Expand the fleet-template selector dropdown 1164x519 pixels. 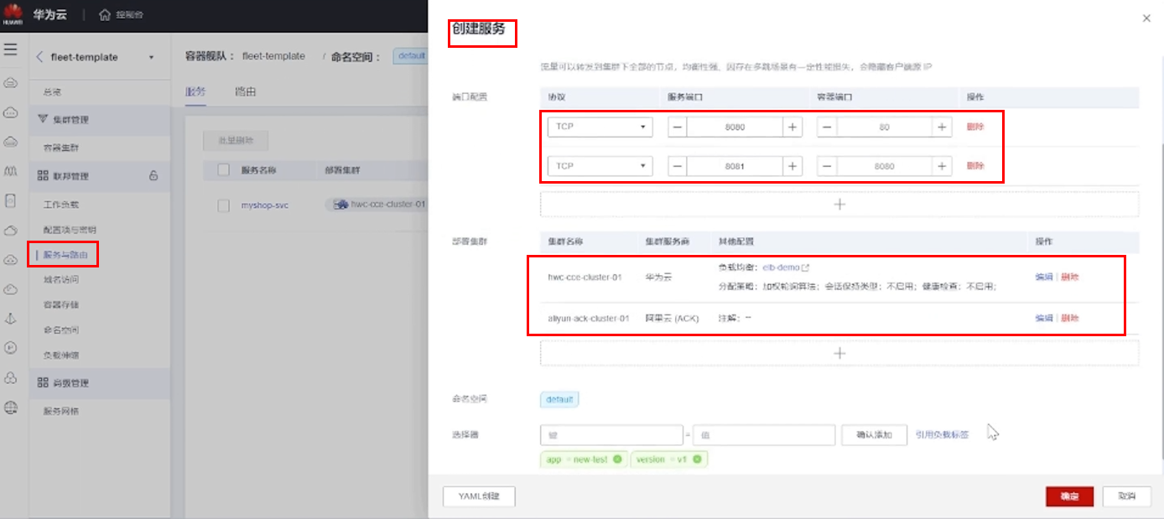pyautogui.click(x=152, y=58)
